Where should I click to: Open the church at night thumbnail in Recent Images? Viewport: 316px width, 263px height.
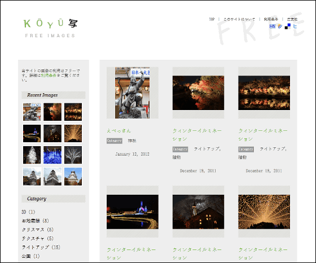click(x=52, y=133)
